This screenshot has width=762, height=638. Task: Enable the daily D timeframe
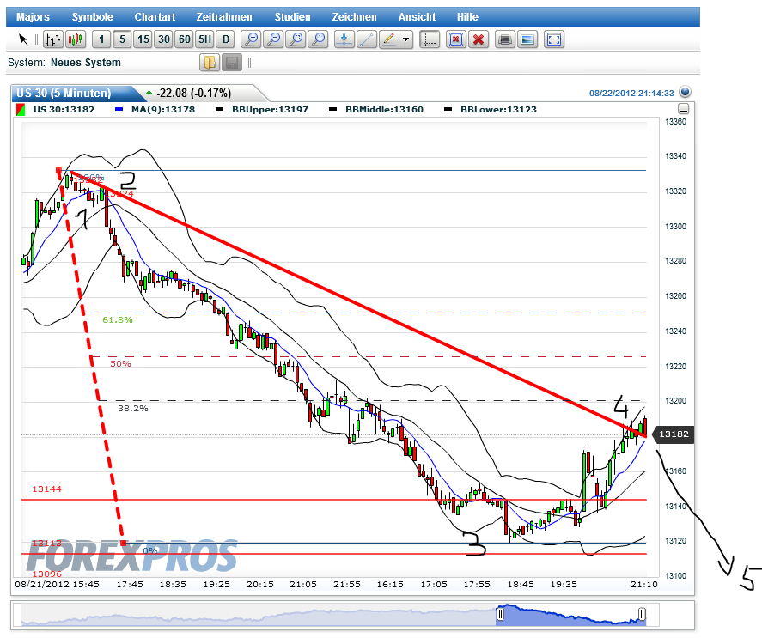coord(225,39)
